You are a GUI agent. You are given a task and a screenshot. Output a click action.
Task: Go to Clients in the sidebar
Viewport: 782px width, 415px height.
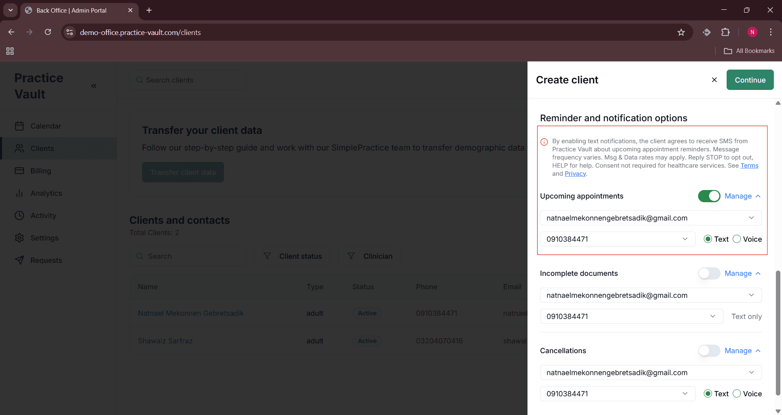point(42,149)
